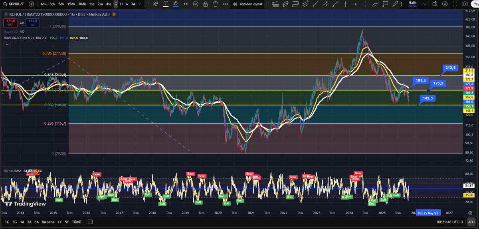Open drawing settings hexagon icon
The image size is (479, 229).
click(196, 4)
